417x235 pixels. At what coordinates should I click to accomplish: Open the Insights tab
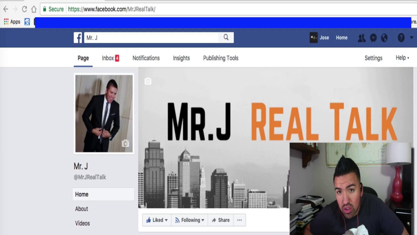[x=181, y=58]
